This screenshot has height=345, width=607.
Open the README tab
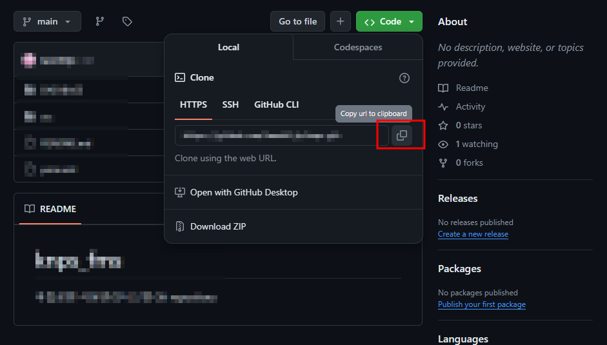[x=50, y=209]
